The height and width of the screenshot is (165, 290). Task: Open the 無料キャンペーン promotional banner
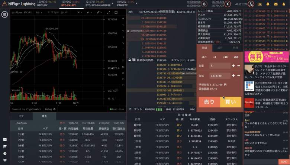(267, 57)
